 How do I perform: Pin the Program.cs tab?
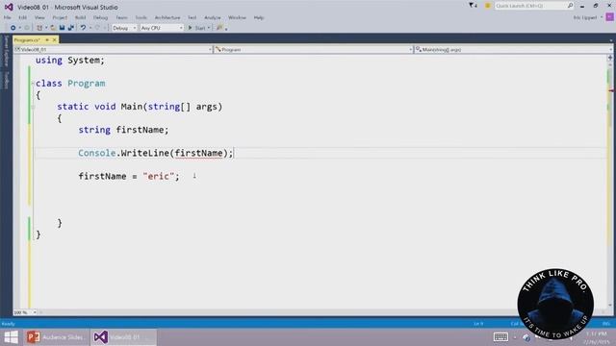point(47,40)
